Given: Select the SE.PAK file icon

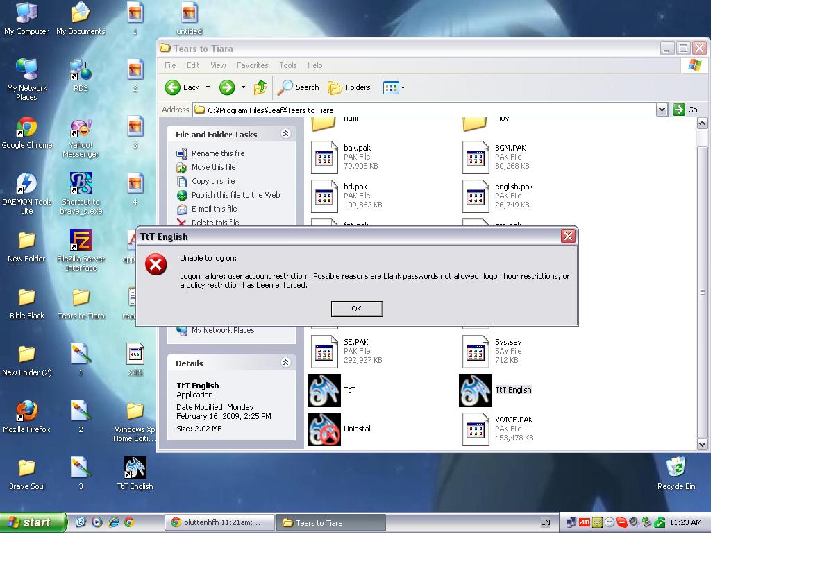Looking at the screenshot, I should 324,352.
